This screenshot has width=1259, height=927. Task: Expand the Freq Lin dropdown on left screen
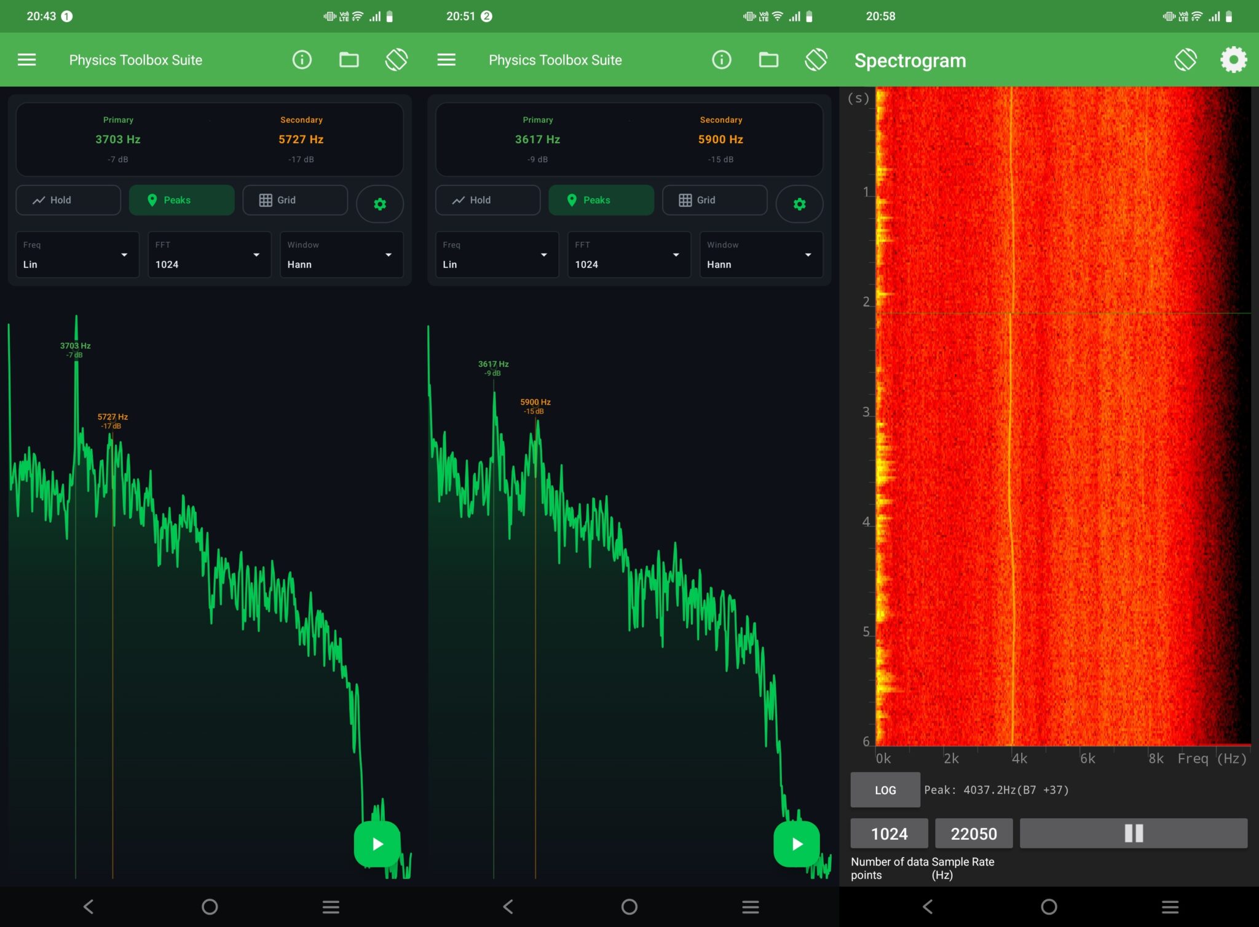77,255
